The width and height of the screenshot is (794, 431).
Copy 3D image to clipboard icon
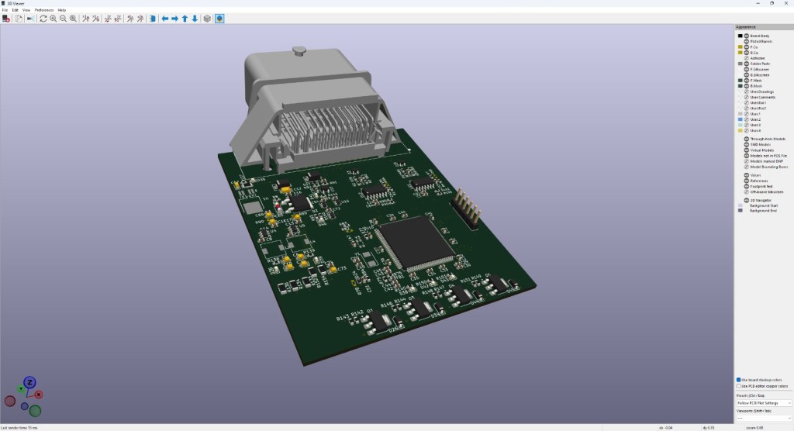point(19,19)
